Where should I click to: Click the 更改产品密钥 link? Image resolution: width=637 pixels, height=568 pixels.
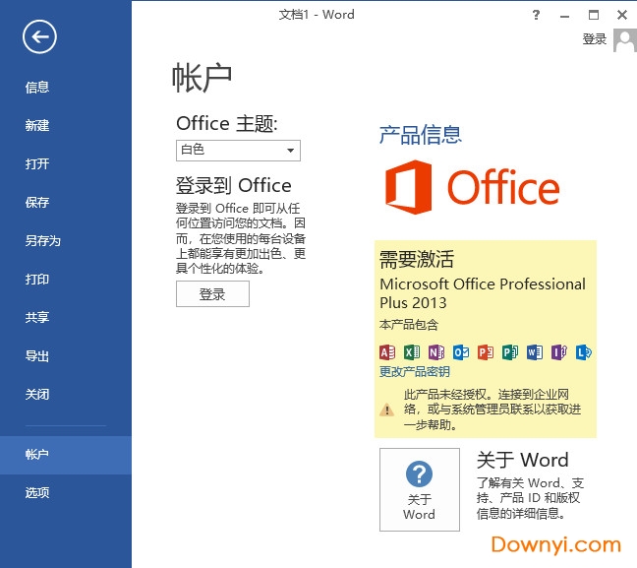414,372
